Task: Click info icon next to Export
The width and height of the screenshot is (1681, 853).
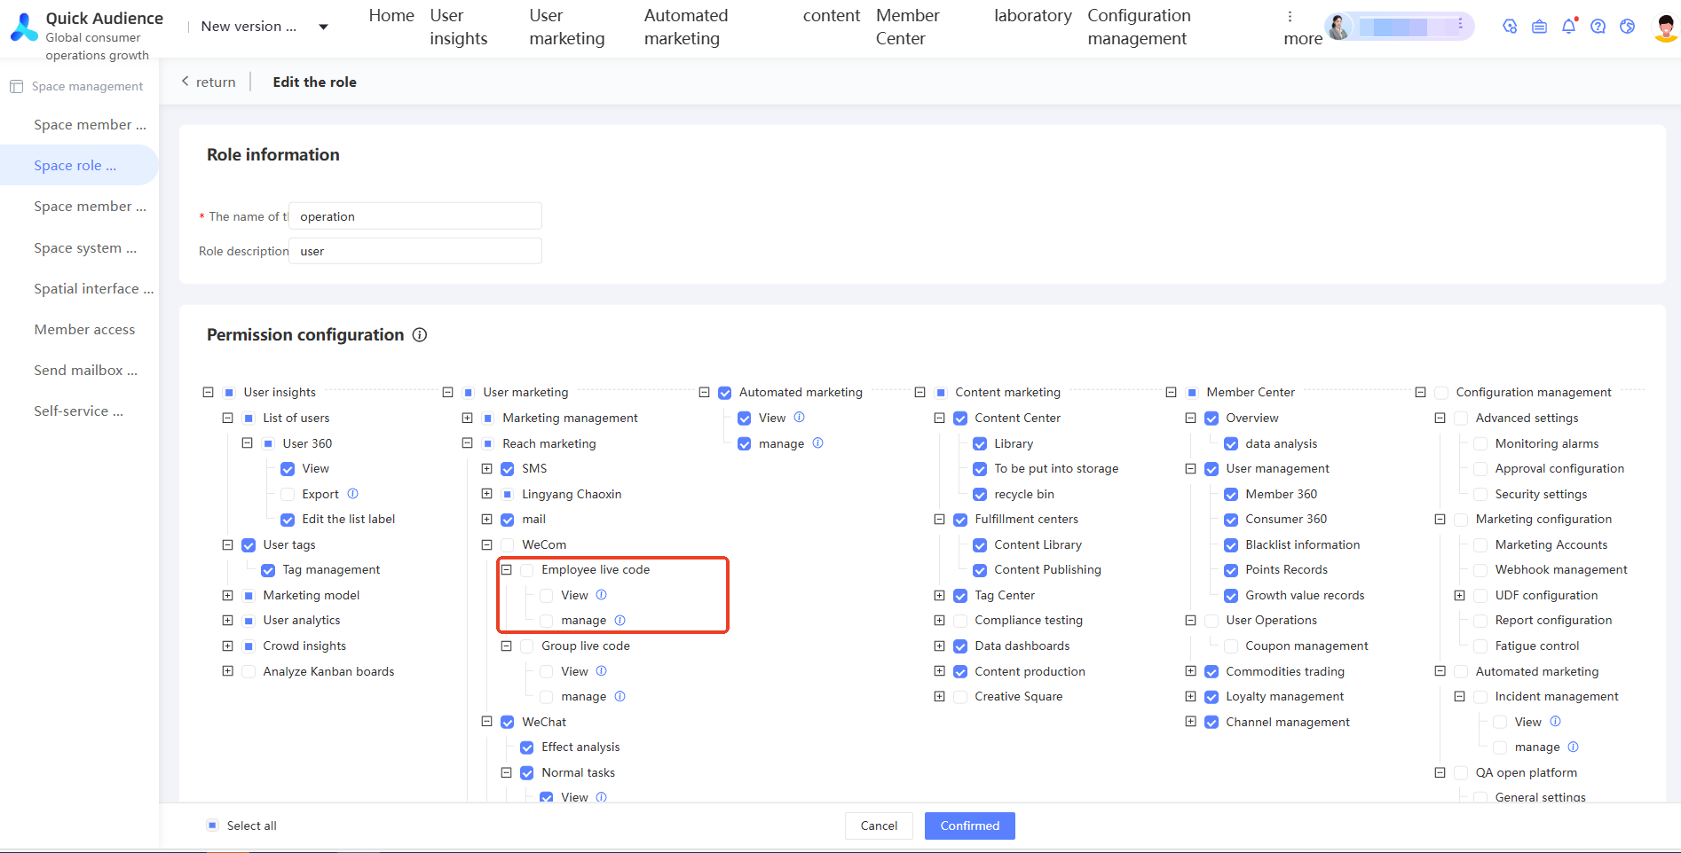Action: (352, 494)
